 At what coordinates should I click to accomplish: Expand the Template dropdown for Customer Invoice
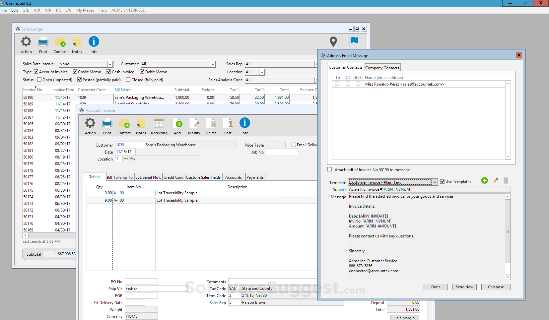(435, 182)
